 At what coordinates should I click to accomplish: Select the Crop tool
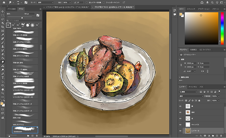[x=3, y=27]
